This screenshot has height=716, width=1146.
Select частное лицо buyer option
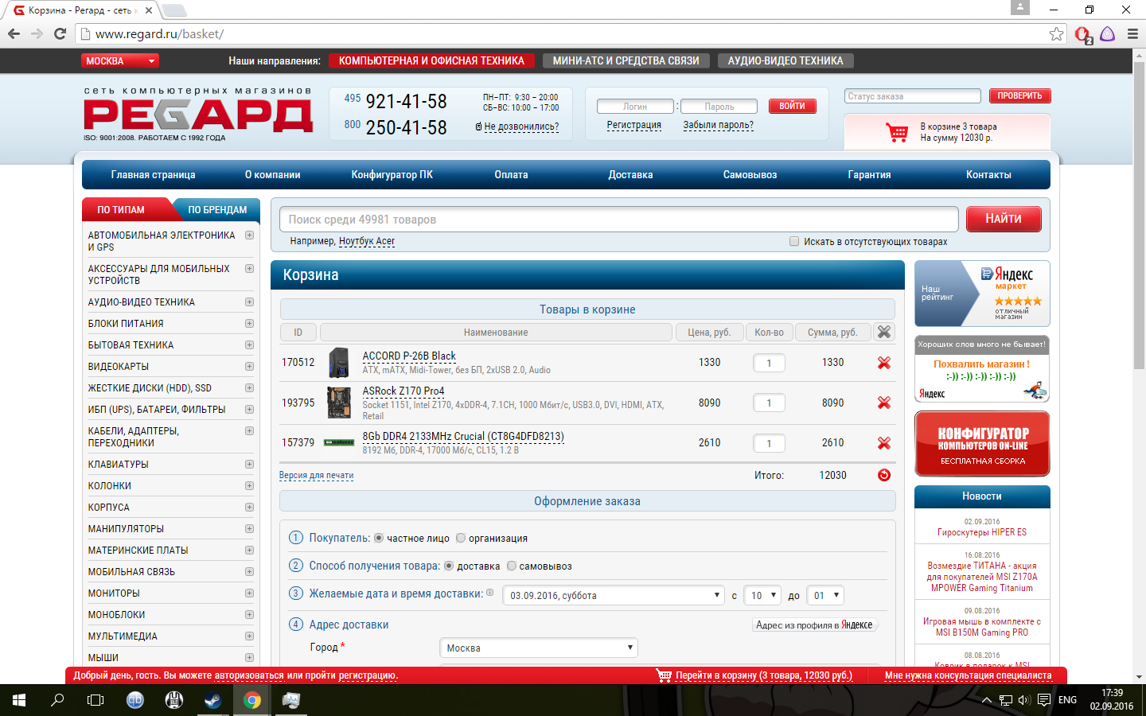coord(379,539)
